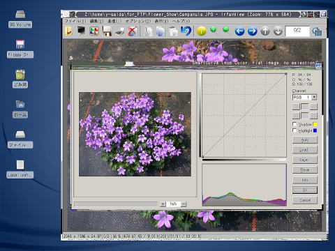This screenshot has width=335, height=251.
Task: Click the blue Undo arrow toolbar icon
Action: (186, 31)
